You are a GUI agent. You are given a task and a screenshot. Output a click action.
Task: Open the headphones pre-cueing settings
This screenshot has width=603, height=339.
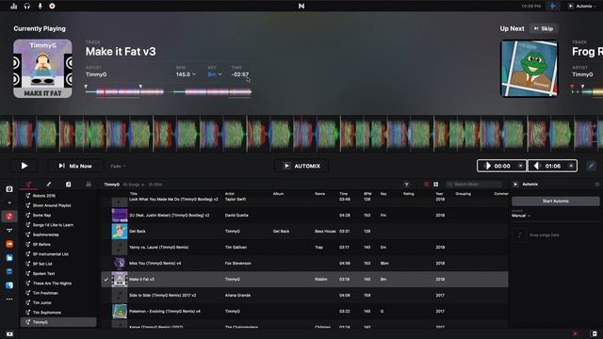(27, 7)
